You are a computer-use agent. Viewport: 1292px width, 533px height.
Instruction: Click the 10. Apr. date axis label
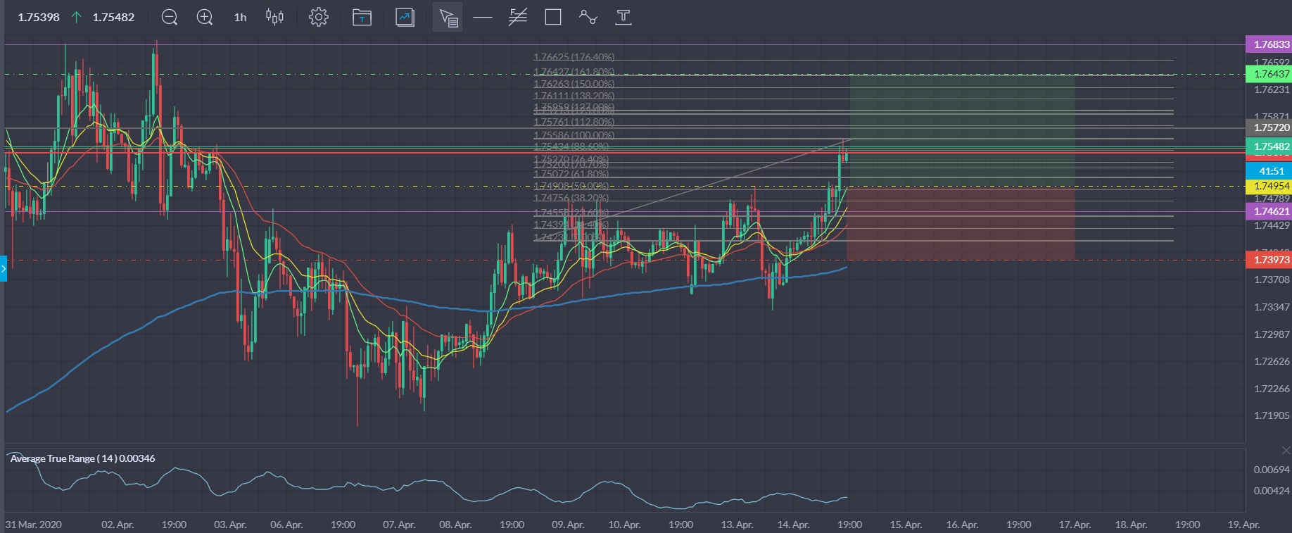(x=624, y=525)
